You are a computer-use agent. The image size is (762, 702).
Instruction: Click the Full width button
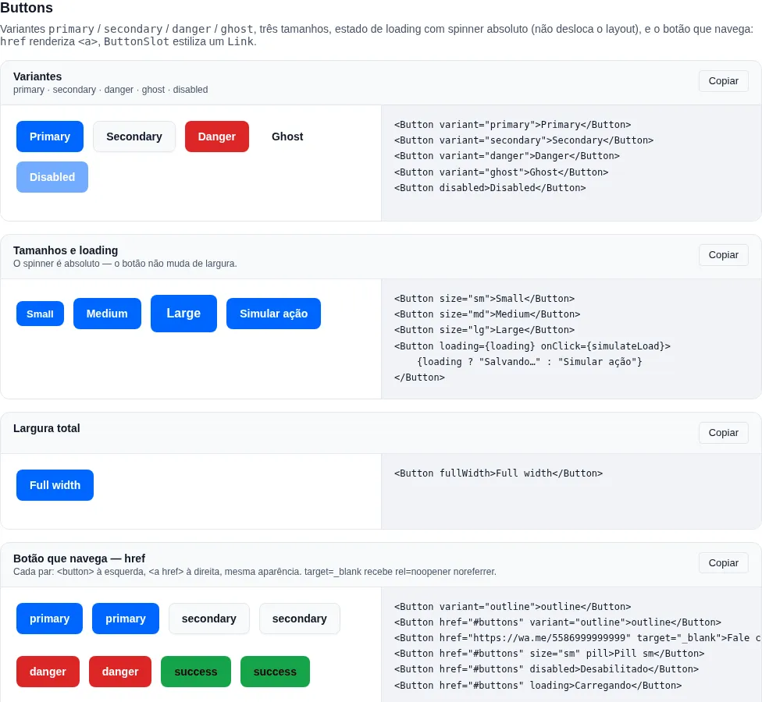tap(55, 485)
